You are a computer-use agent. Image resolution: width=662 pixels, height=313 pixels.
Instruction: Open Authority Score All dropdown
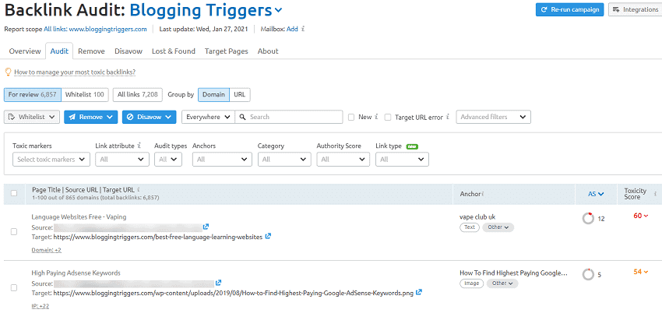pos(343,160)
